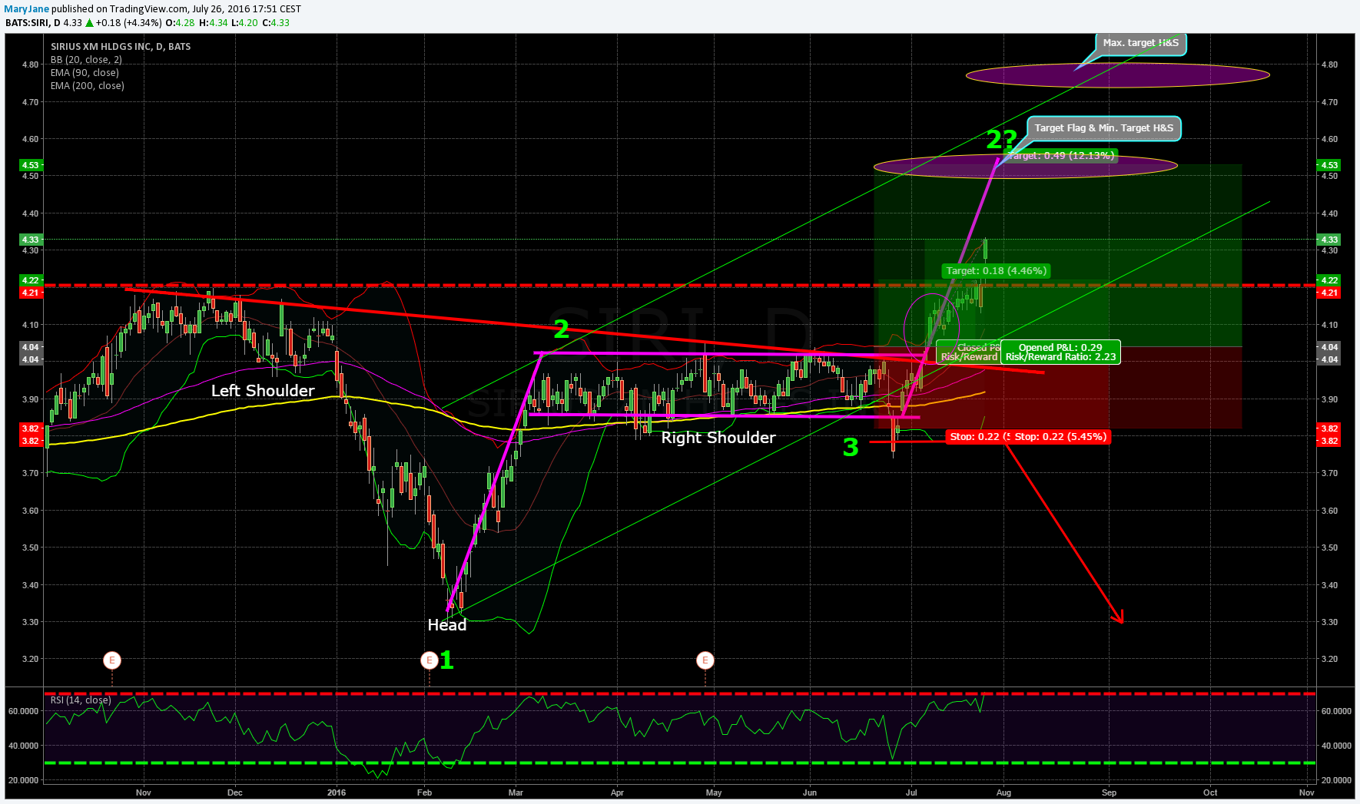Screen dimensions: 1360x804
Task: Click the SIRIUS XM HLDGS INC chart title
Action: [x=121, y=47]
